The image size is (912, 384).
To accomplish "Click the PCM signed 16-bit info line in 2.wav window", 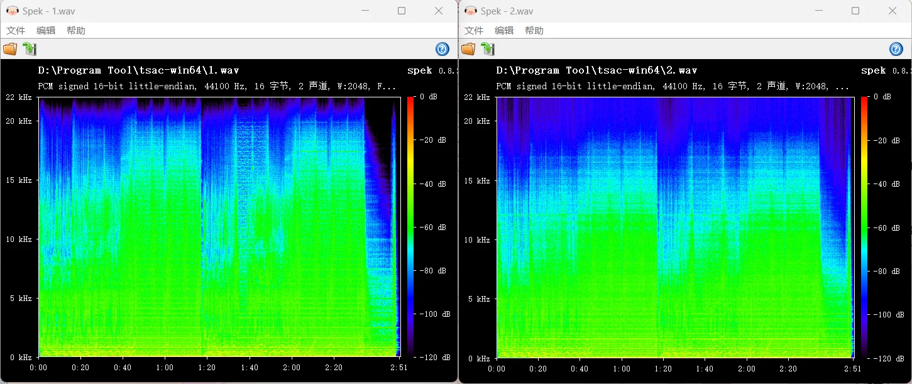I will pyautogui.click(x=673, y=86).
